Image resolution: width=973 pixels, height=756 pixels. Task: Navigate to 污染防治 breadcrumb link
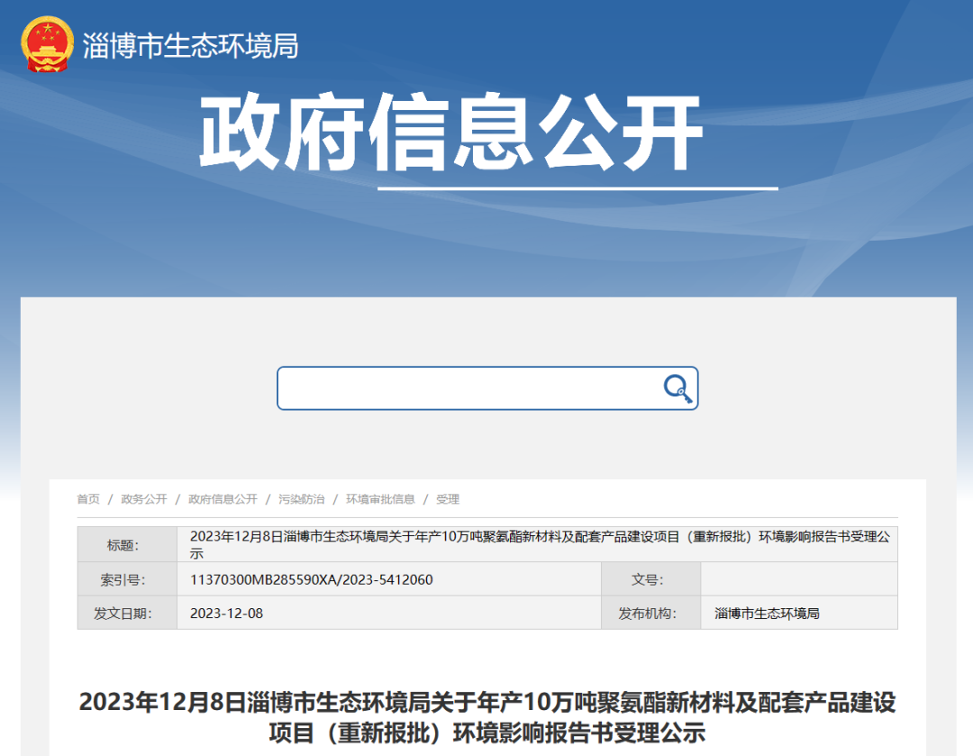point(301,499)
